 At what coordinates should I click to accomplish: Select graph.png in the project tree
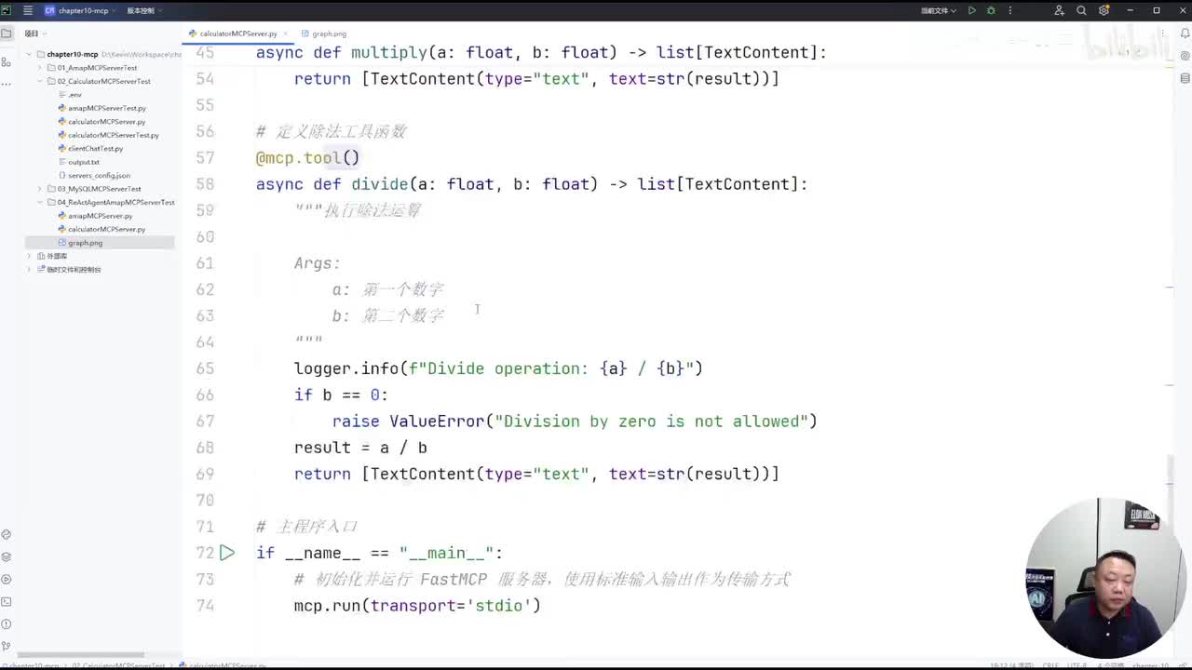[x=85, y=243]
